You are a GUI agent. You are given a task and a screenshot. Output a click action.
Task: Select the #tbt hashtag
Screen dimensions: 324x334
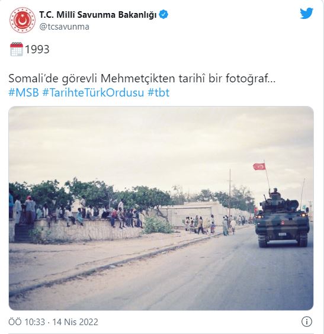158,92
